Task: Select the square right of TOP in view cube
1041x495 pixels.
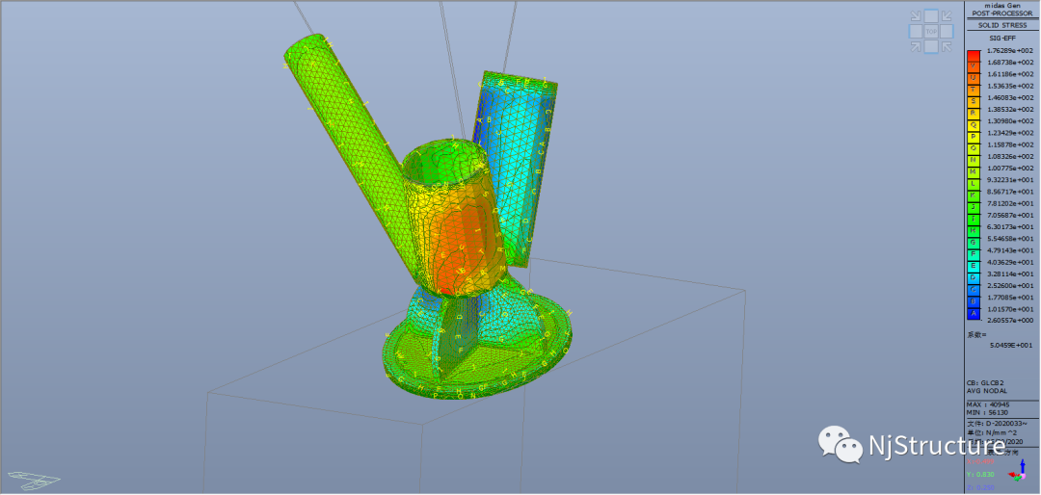Action: coord(947,31)
